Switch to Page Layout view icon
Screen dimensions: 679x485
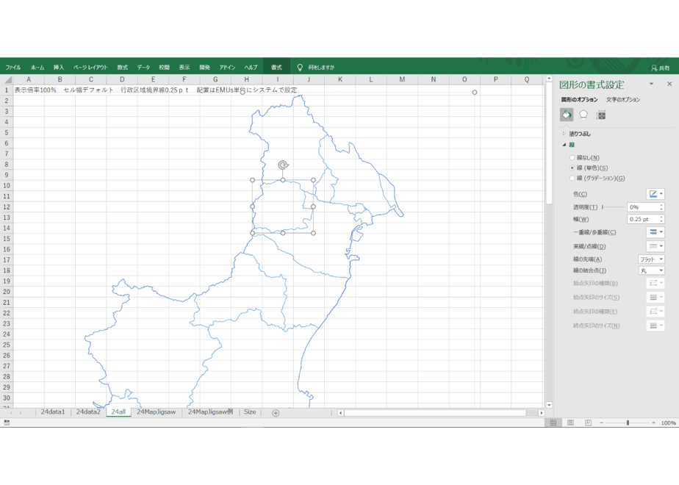coord(570,423)
